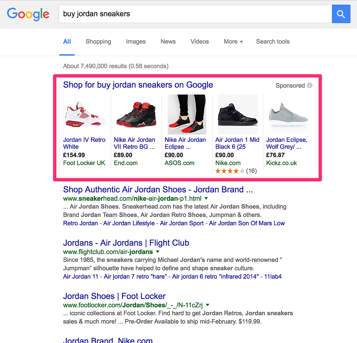Click the star rating for Air Jordan 1 Mid
This screenshot has width=357, height=343.
pos(230,171)
